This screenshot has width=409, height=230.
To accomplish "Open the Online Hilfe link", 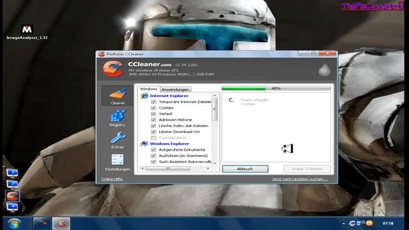I will click(112, 179).
